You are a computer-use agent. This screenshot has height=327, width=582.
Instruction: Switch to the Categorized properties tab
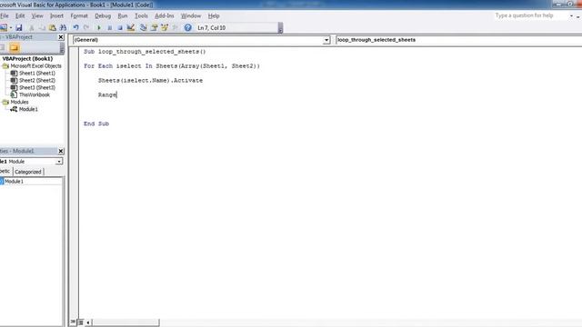click(x=28, y=172)
